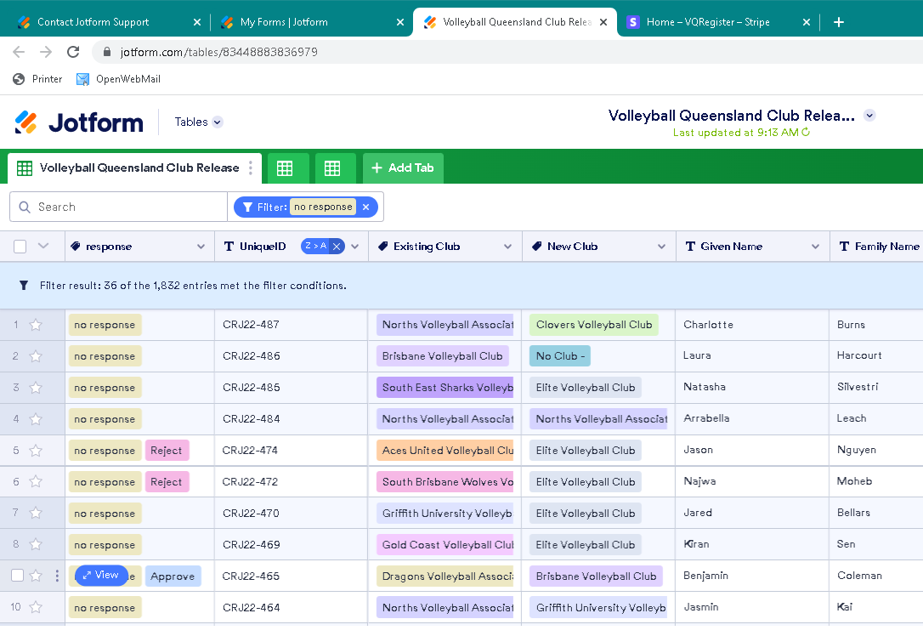Click the Jotform logo
This screenshot has height=636, width=923.
click(x=79, y=122)
